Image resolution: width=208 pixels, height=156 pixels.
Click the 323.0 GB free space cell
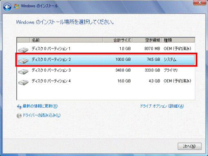[153, 70]
